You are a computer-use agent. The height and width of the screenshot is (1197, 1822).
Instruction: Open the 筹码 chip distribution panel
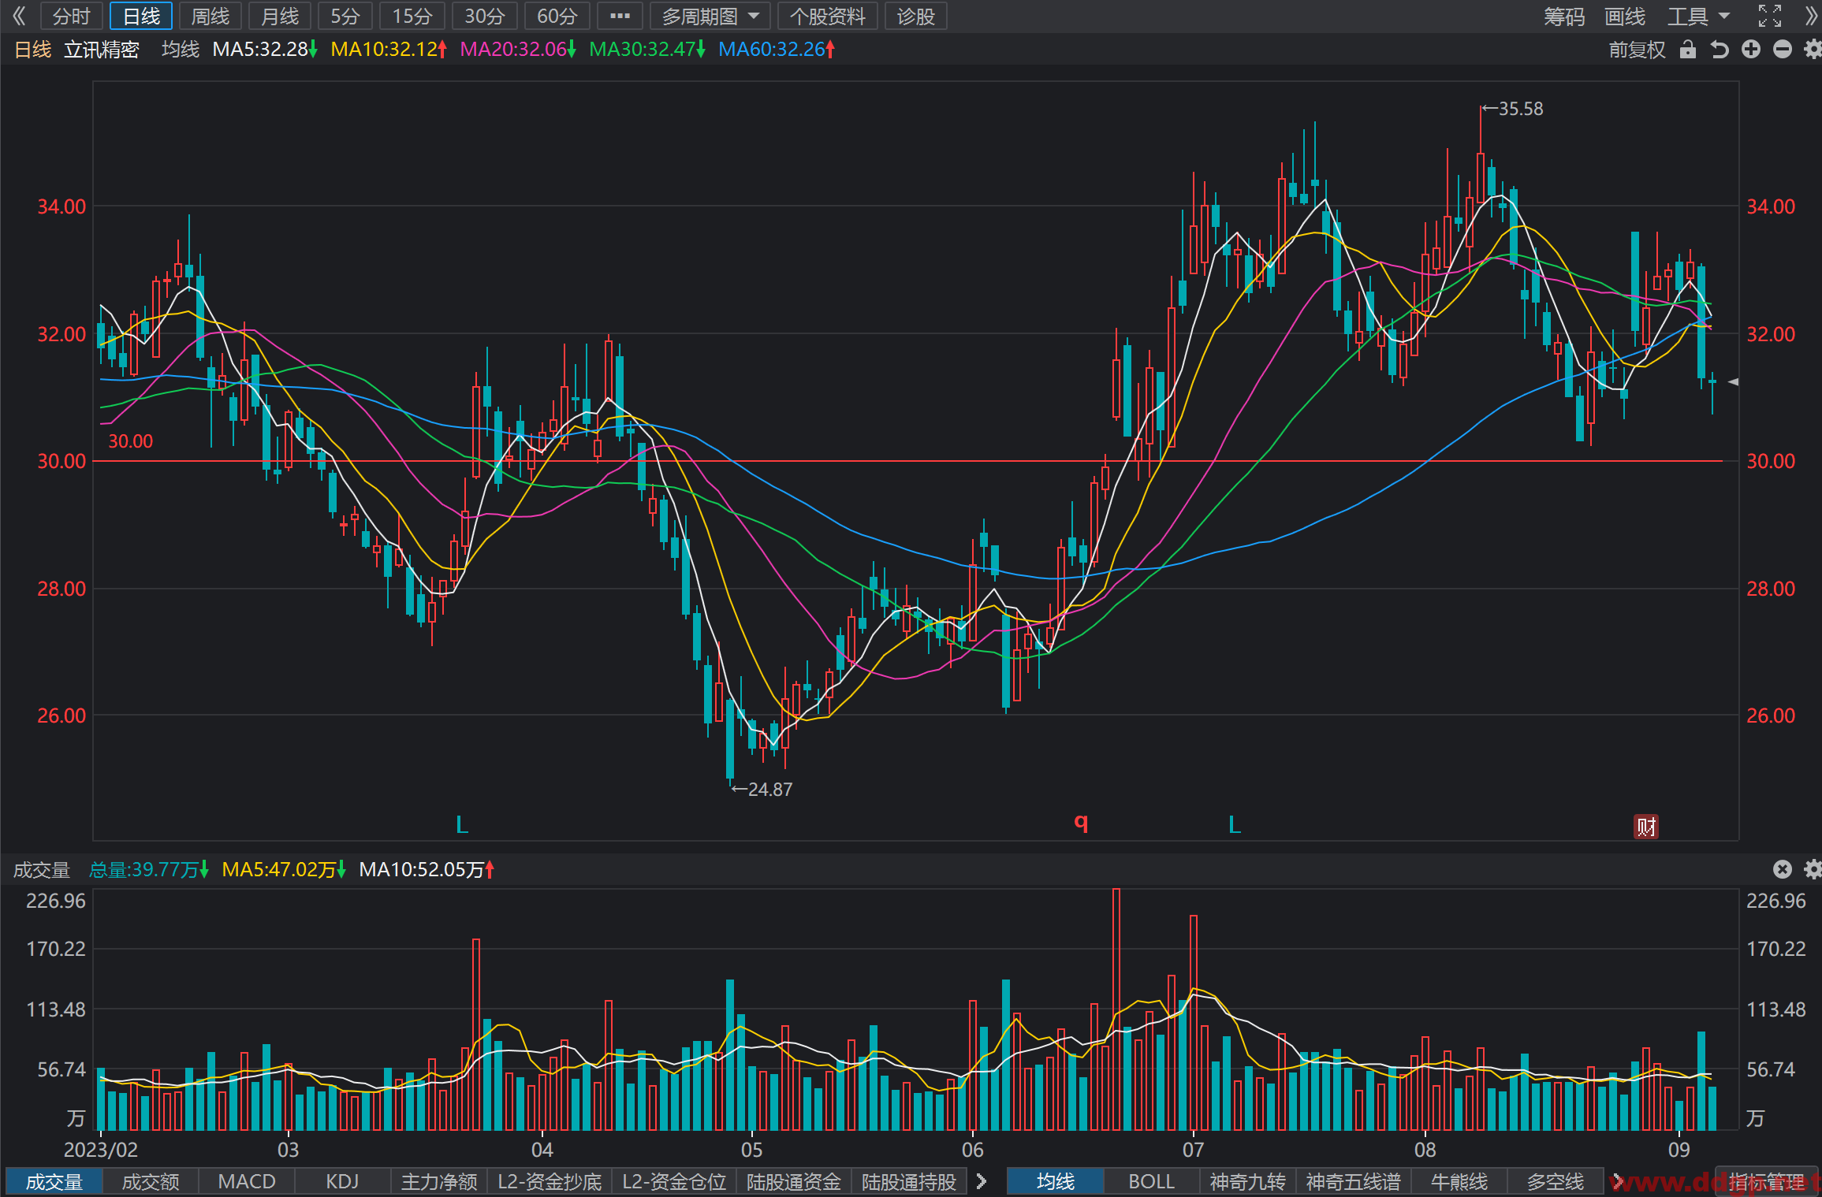1564,16
